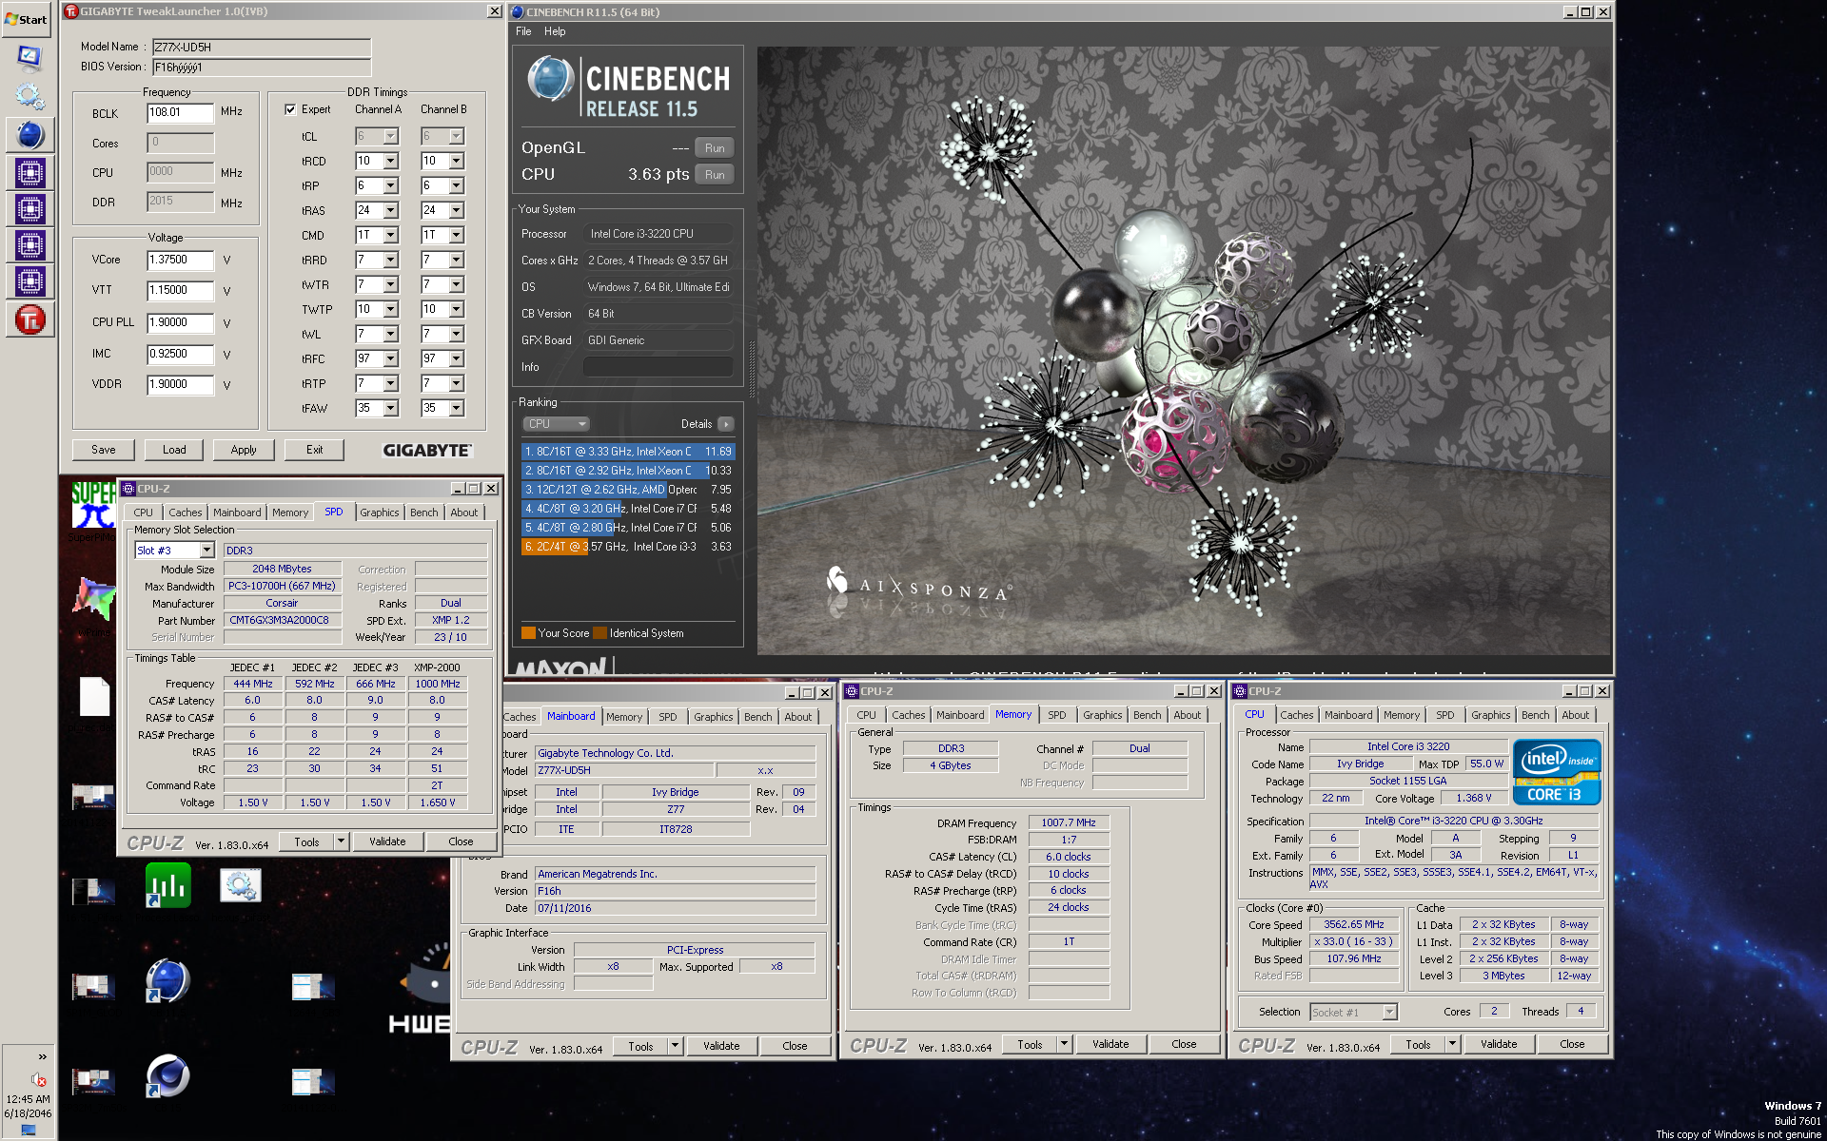Click the BCLK frequency field showing 108.01
This screenshot has width=1827, height=1141.
tap(181, 112)
